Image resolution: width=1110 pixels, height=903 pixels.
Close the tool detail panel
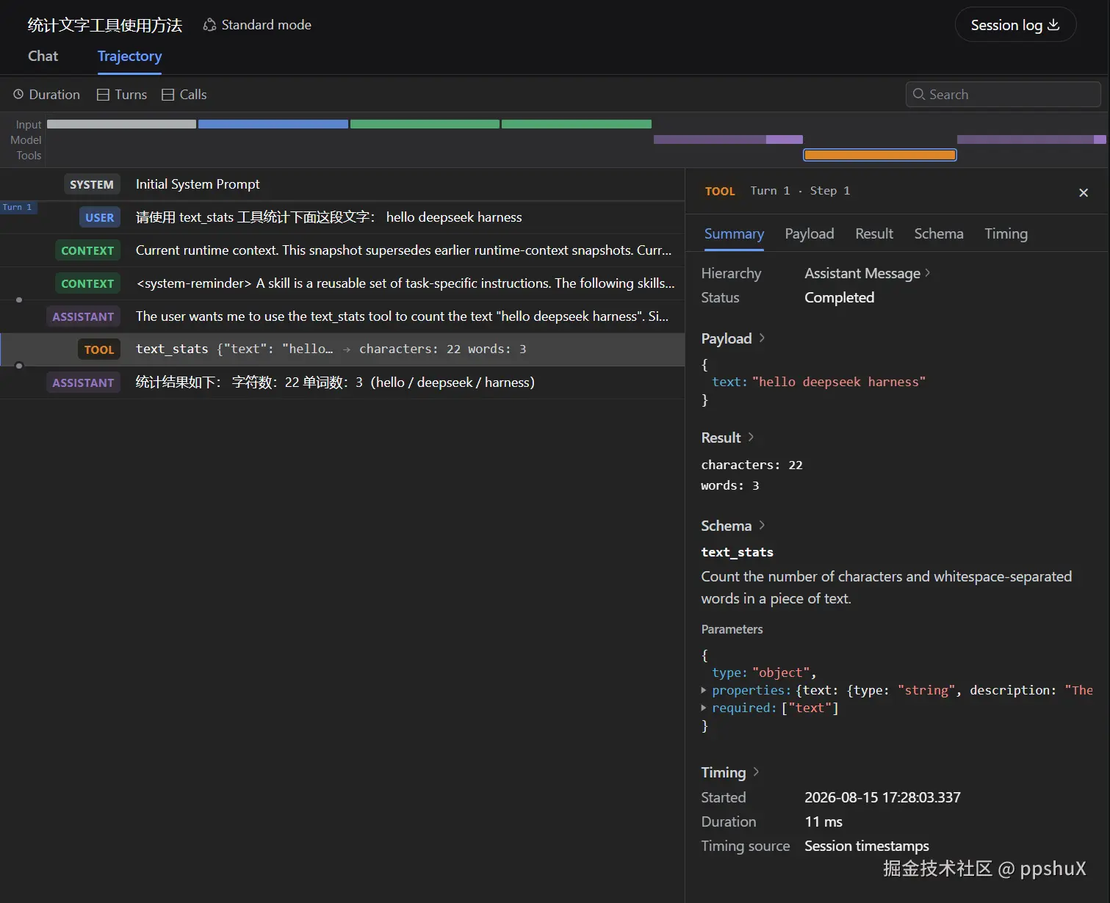[1084, 192]
